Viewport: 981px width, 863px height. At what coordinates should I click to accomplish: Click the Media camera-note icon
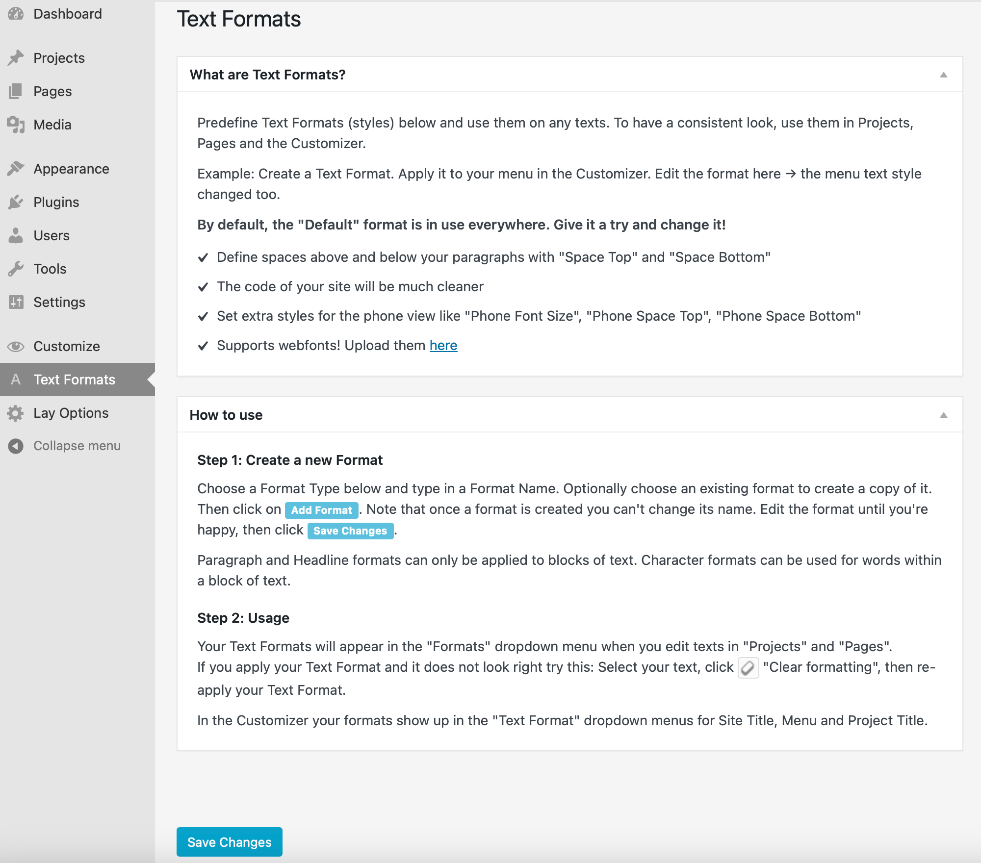pyautogui.click(x=16, y=125)
